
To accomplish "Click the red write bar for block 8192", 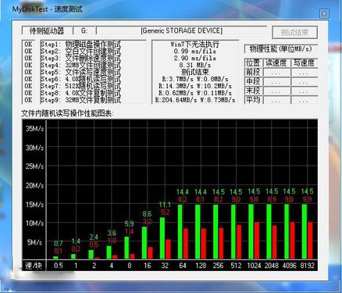I will [310, 241].
